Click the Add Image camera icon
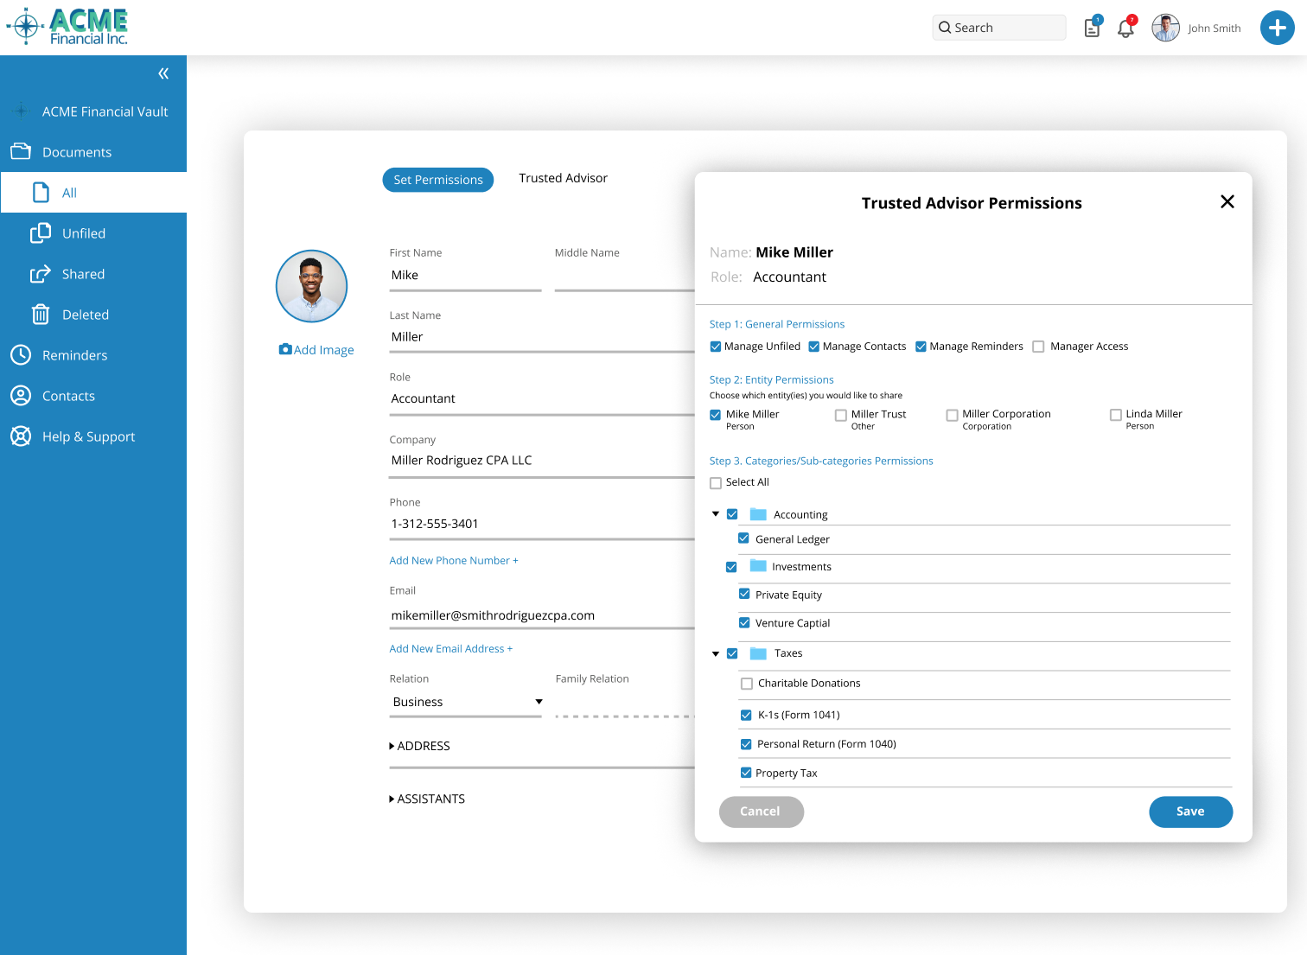This screenshot has width=1307, height=955. pos(285,348)
